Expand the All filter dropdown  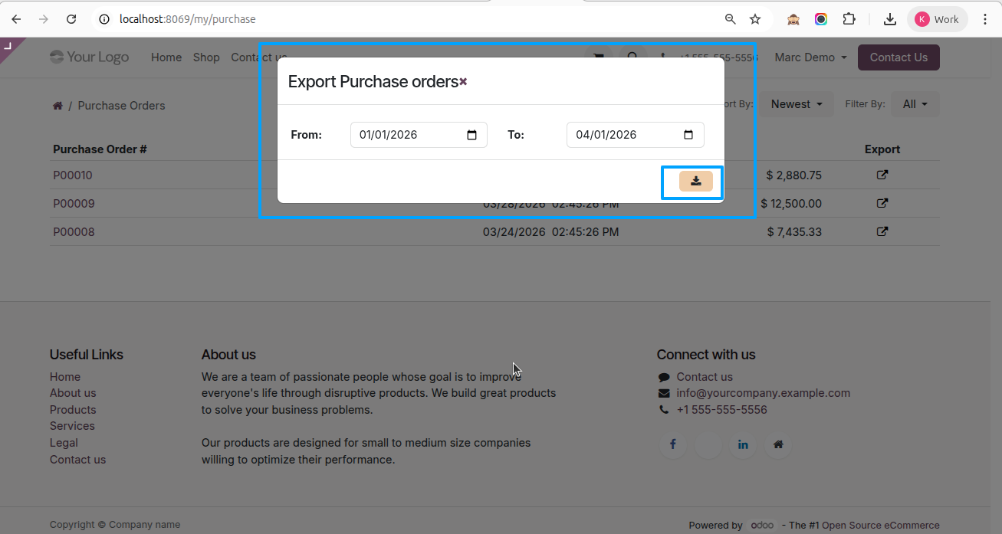coord(915,104)
